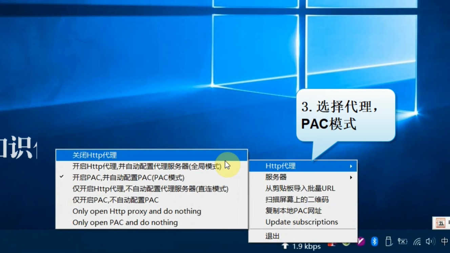This screenshot has width=450, height=253.
Task: Enable 开启Http代理 全局模式 option
Action: click(x=146, y=166)
